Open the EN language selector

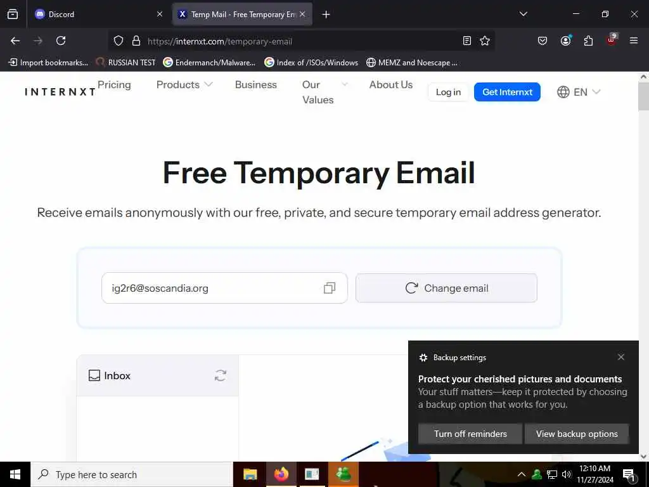point(578,92)
